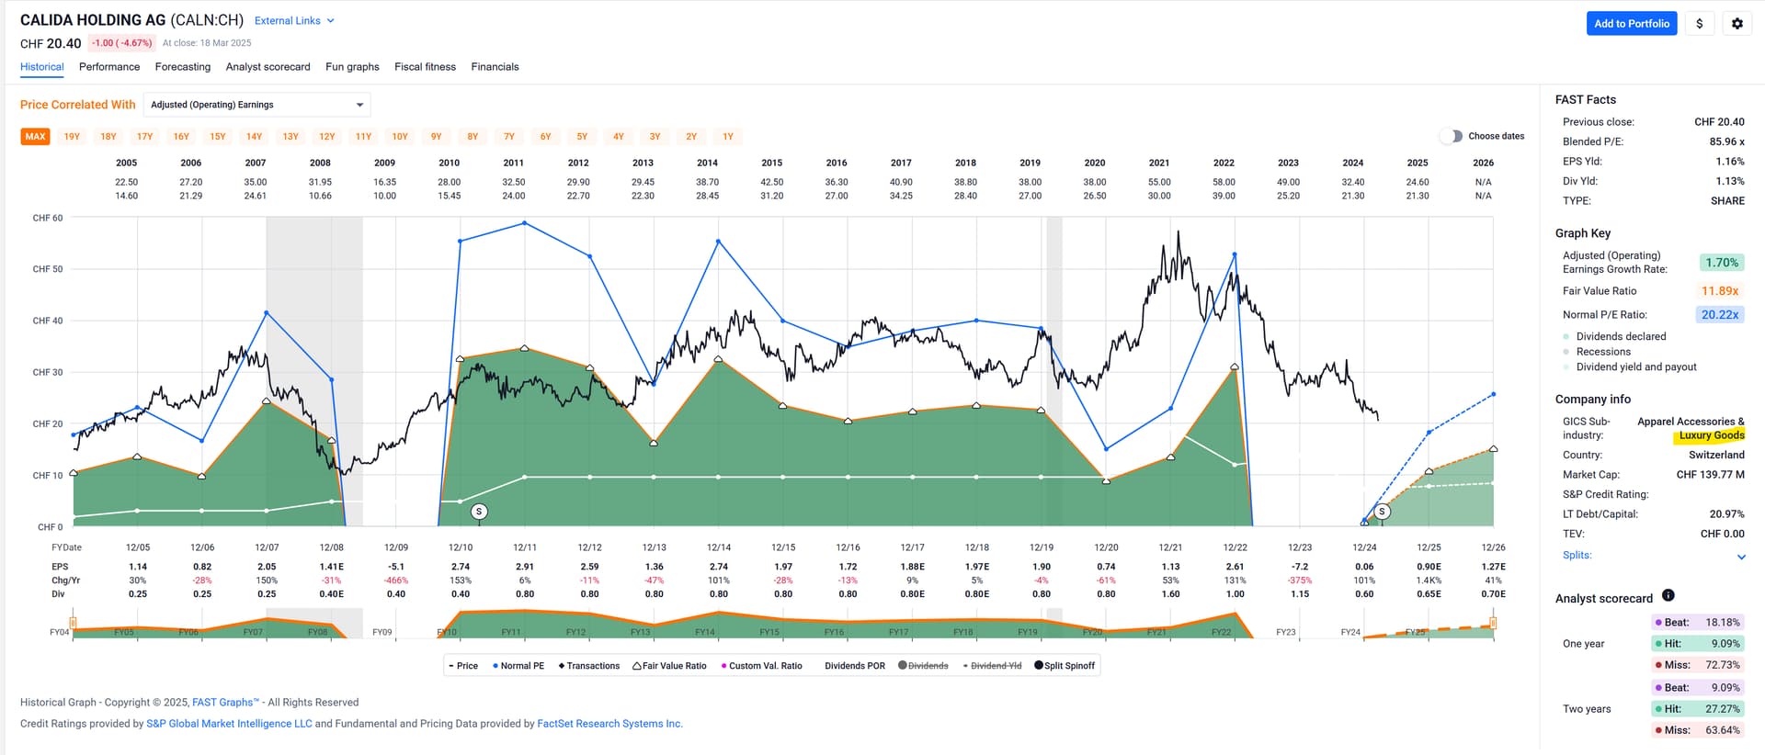Open the External Links dropdown
This screenshot has width=1765, height=755.
pos(294,21)
